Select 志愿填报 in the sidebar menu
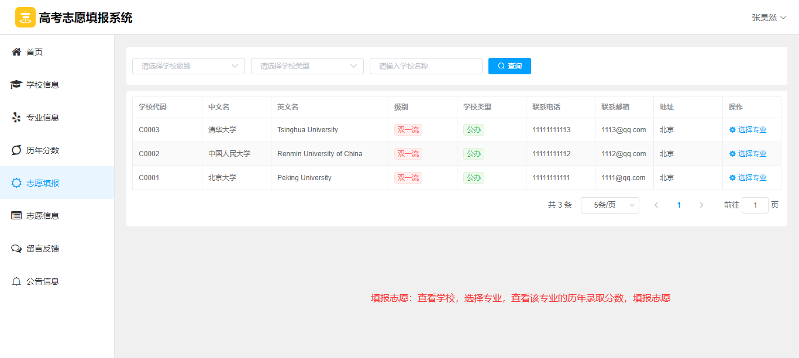799x358 pixels. click(x=43, y=183)
